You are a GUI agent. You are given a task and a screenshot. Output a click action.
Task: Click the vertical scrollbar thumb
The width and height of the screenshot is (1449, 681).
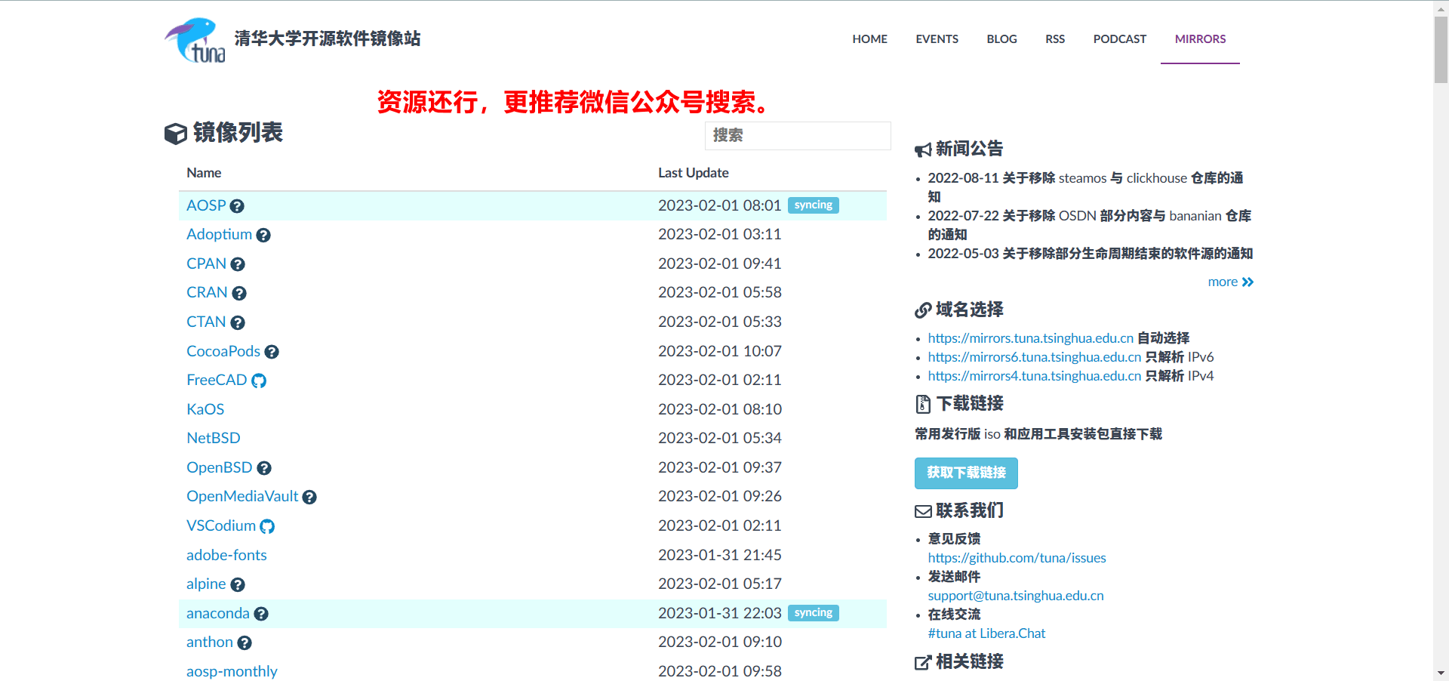coord(1441,49)
